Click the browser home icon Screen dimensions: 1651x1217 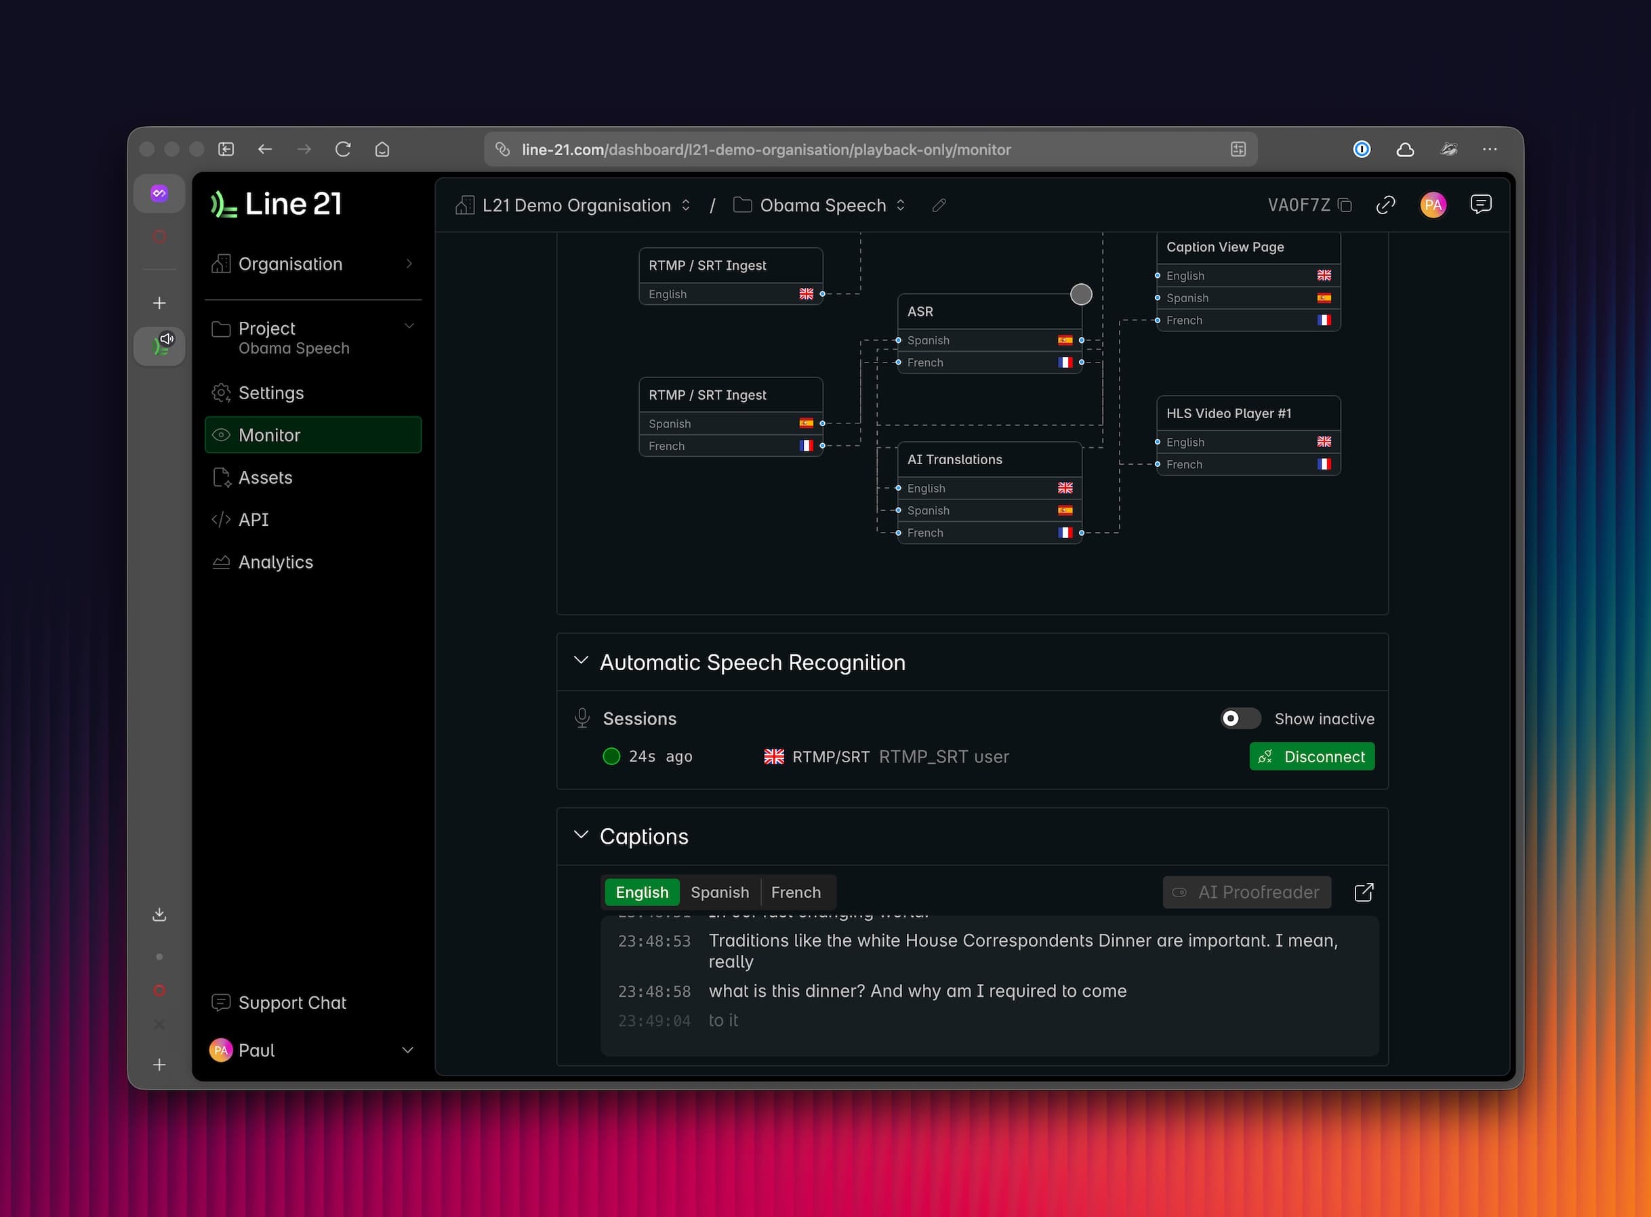click(382, 150)
